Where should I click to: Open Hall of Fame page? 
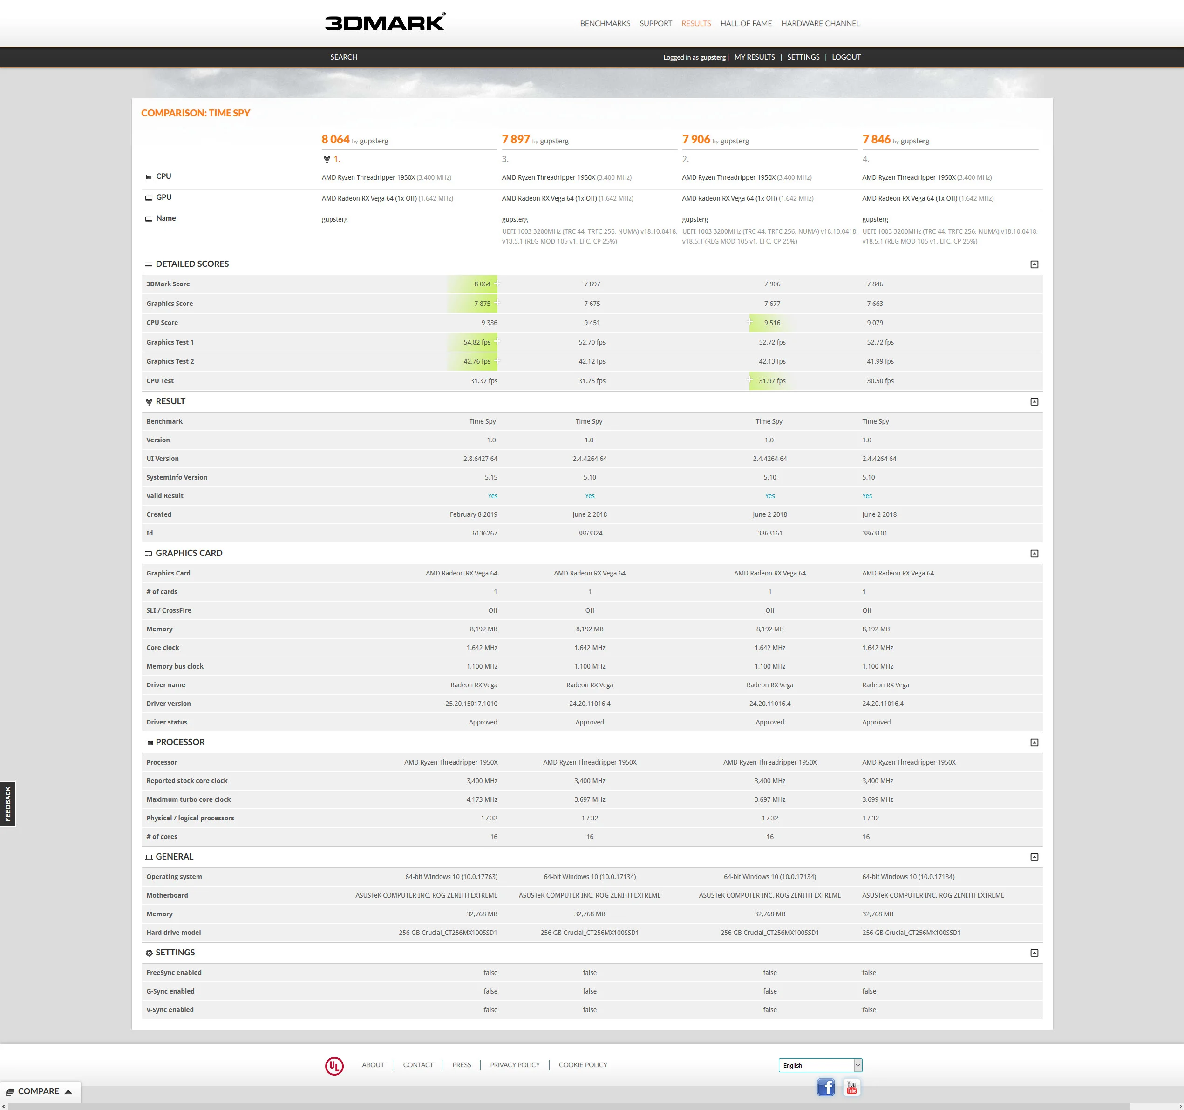746,23
